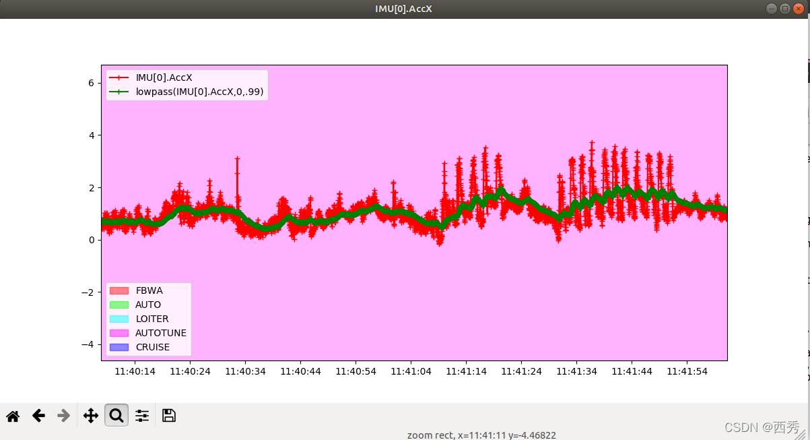The height and width of the screenshot is (440, 810).
Task: Click the LOITER cyan legend swatch
Action: pyautogui.click(x=119, y=319)
